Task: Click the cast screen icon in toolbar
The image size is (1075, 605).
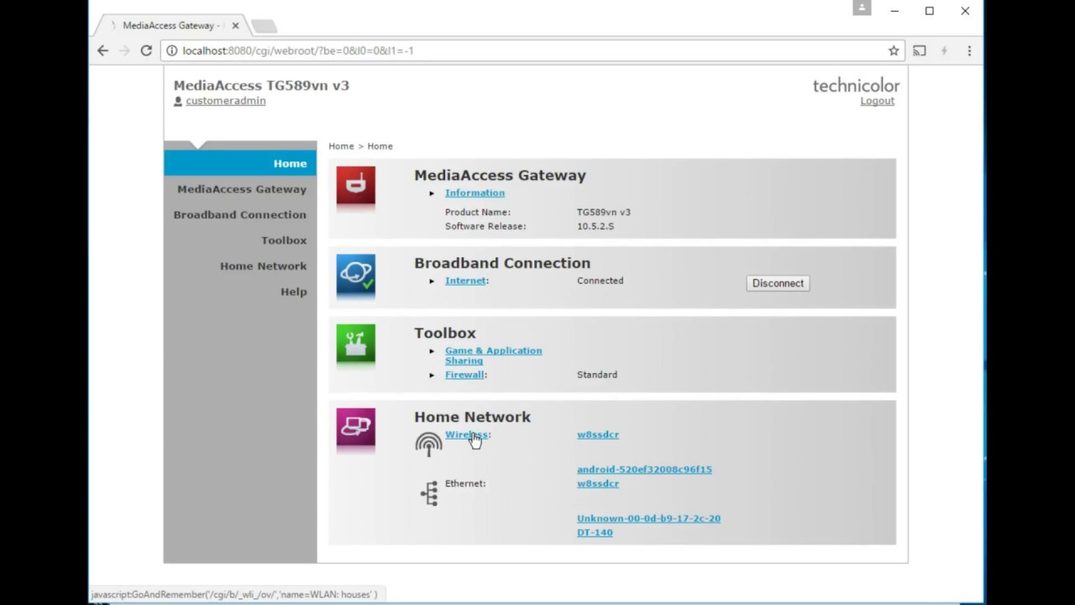Action: 920,50
